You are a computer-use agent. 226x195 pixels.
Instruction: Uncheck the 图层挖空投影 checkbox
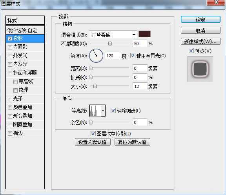pos(93,133)
